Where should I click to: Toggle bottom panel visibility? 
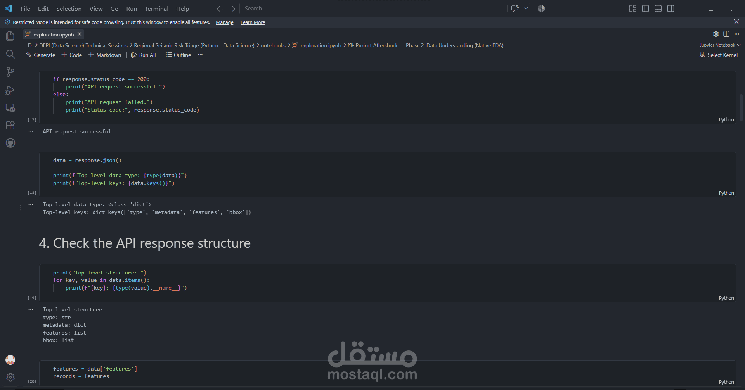(658, 9)
